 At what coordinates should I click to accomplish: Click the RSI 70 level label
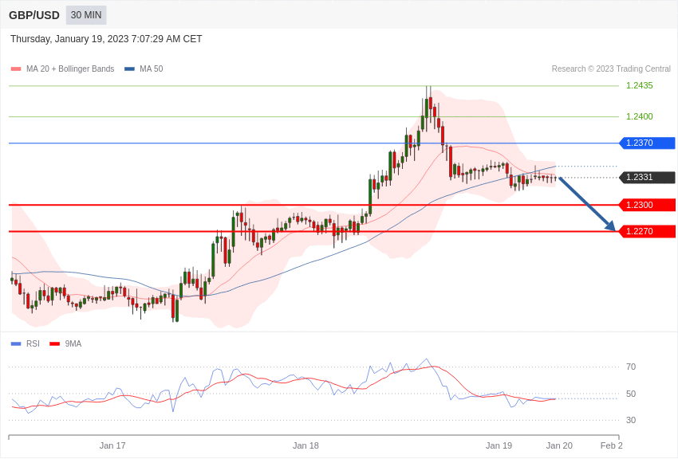click(x=631, y=367)
